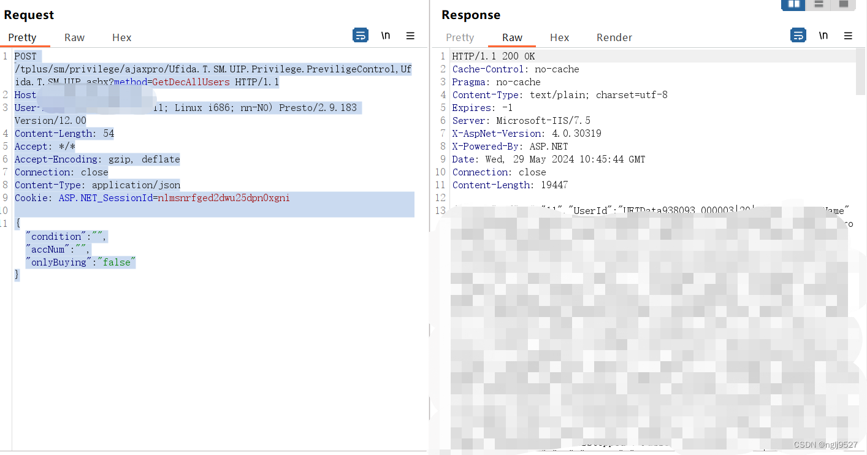The image size is (867, 455).
Task: Toggle the \n non-printable characters button in Request
Action: (386, 36)
